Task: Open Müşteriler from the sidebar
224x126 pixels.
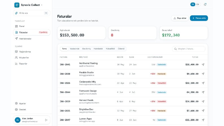Action: click(x=32, y=58)
